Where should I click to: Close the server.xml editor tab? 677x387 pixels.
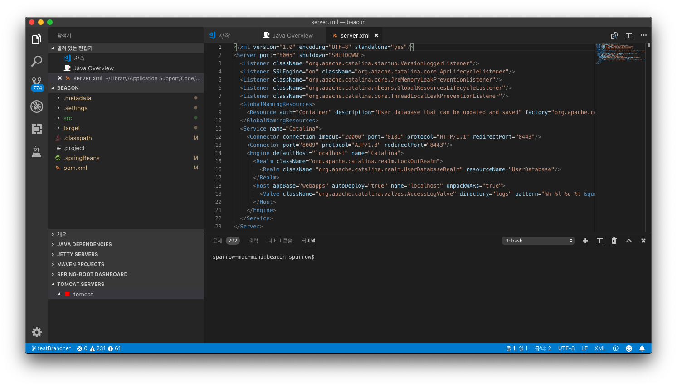376,35
